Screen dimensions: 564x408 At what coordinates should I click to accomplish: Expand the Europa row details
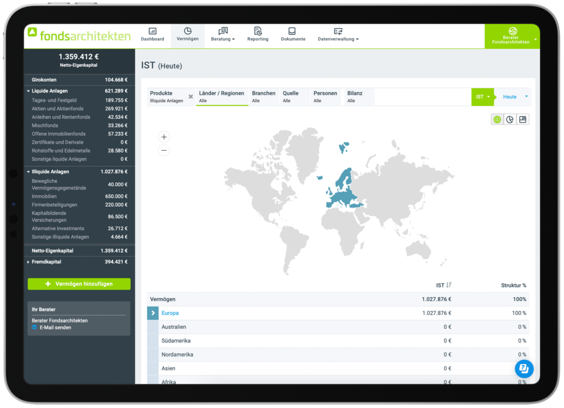click(x=152, y=313)
